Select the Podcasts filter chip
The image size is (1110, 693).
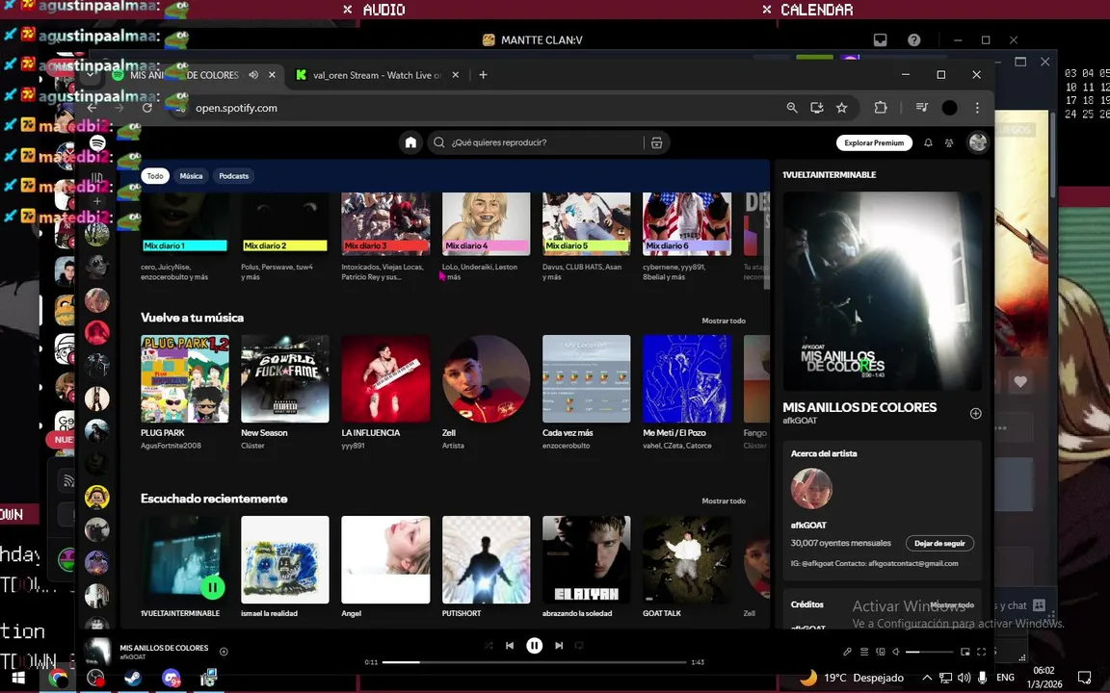(x=233, y=176)
